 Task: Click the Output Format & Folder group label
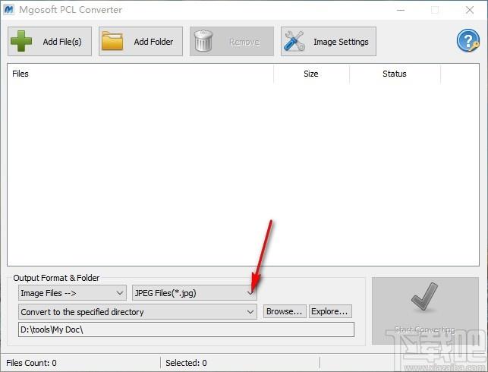pyautogui.click(x=56, y=278)
